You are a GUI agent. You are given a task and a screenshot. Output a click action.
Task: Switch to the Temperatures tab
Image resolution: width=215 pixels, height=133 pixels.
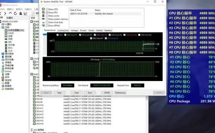pos(50,30)
